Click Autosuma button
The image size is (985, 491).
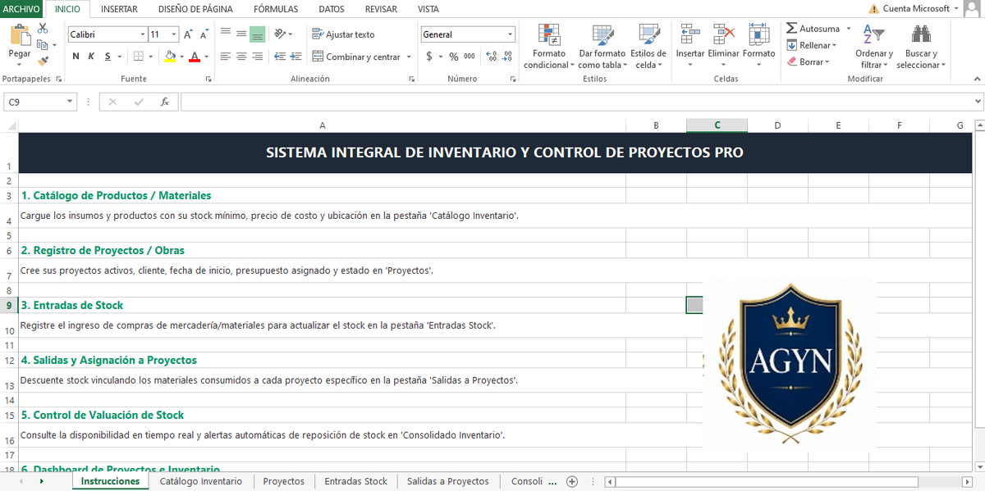[x=812, y=29]
